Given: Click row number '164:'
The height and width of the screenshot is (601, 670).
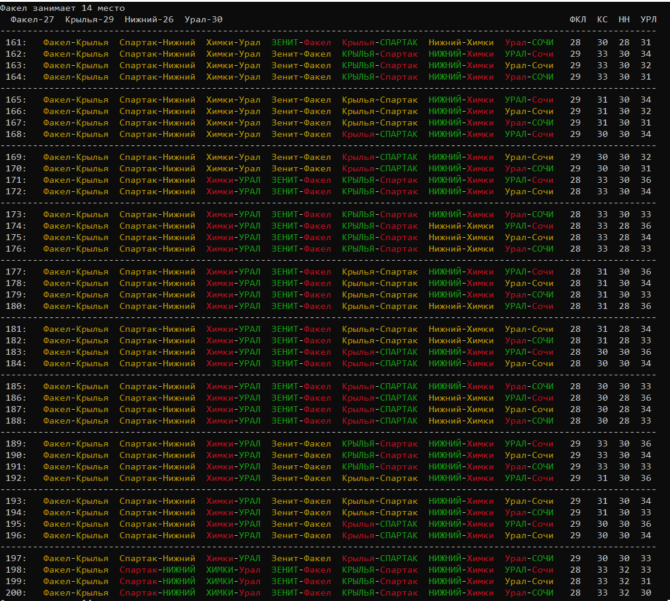Looking at the screenshot, I should click(x=16, y=77).
